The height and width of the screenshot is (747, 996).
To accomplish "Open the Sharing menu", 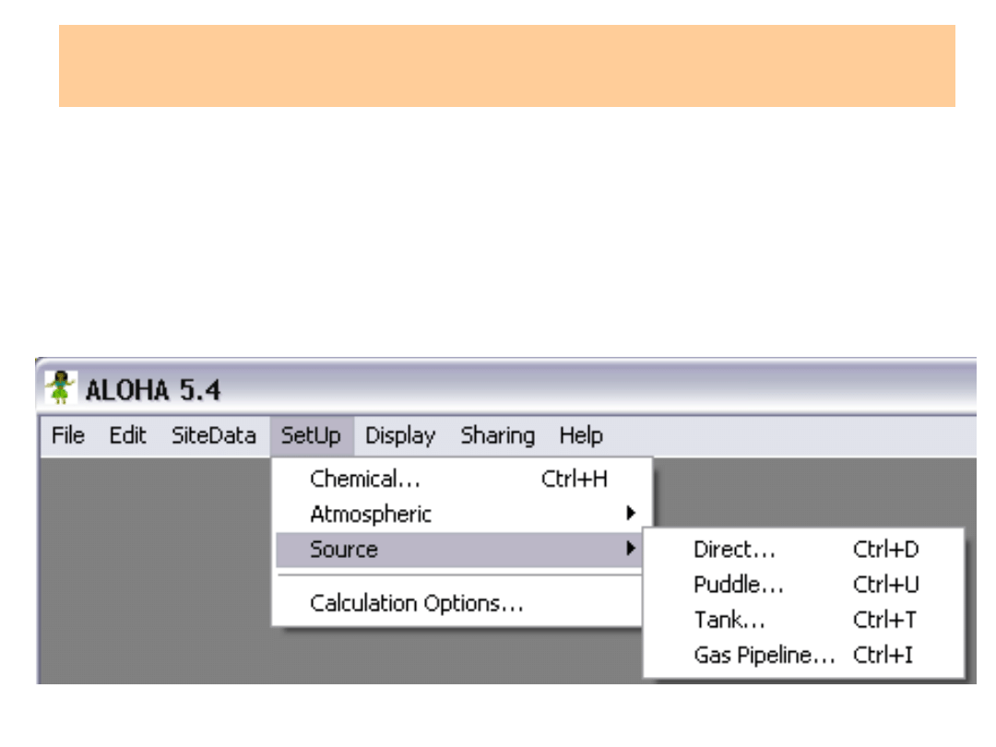I will click(x=497, y=435).
